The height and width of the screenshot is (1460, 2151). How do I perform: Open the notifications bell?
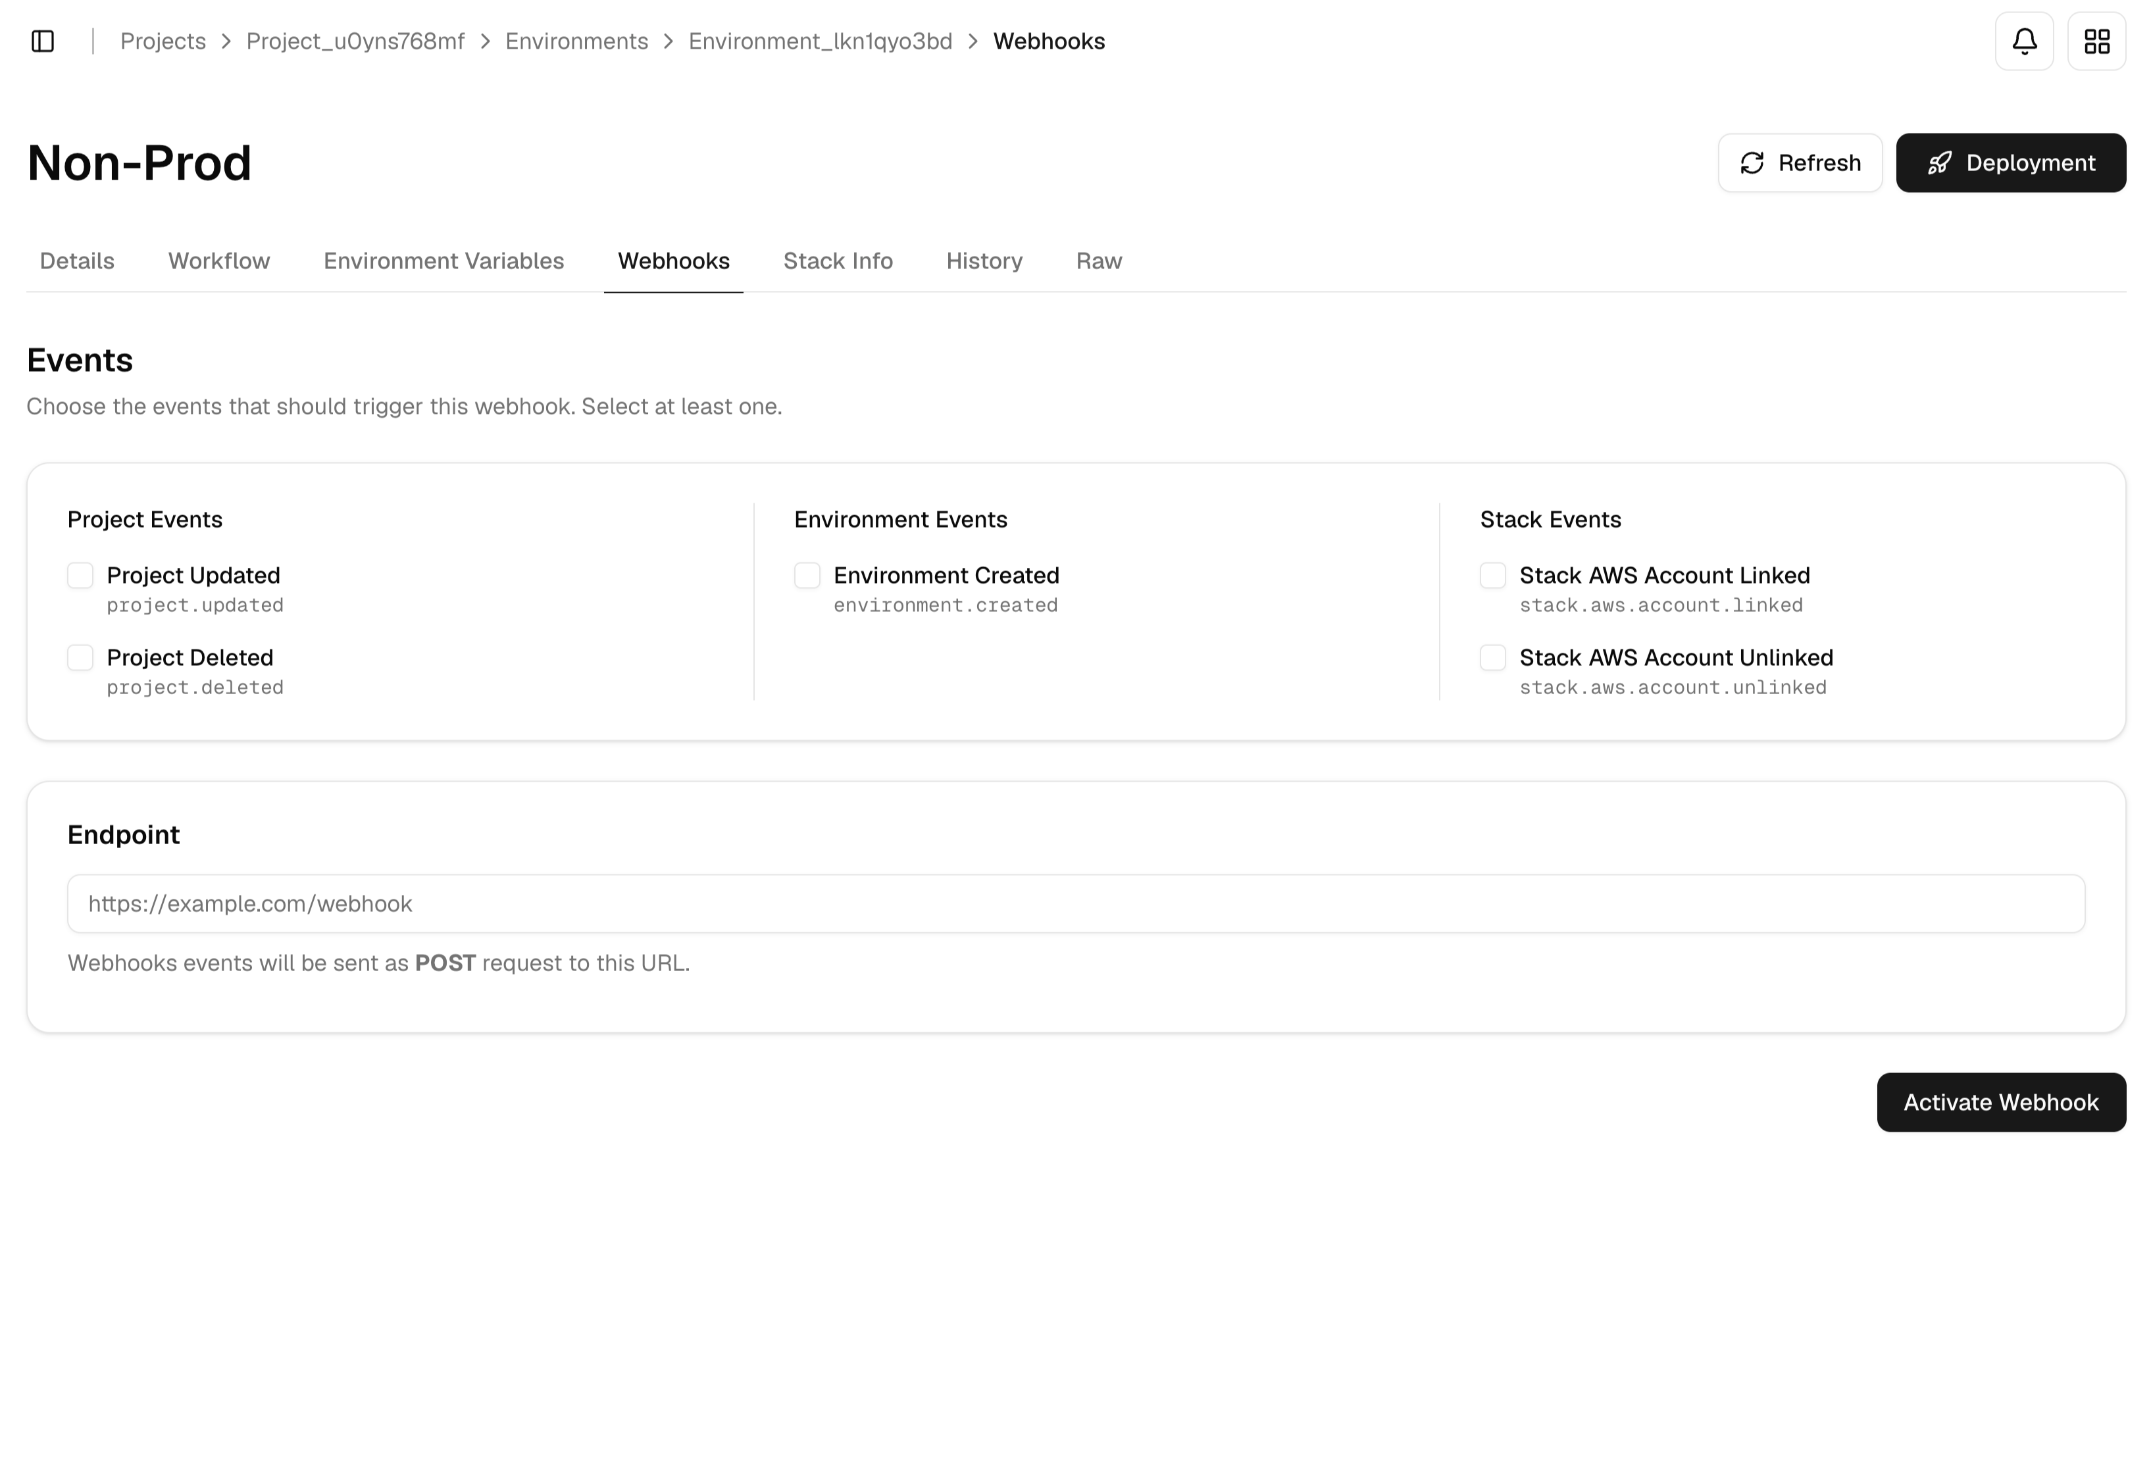[2024, 41]
